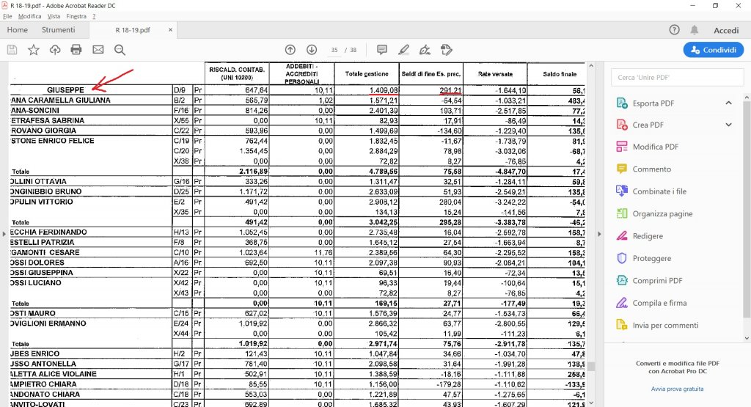Open the Modifica menu
This screenshot has height=407, width=751.
[29, 16]
